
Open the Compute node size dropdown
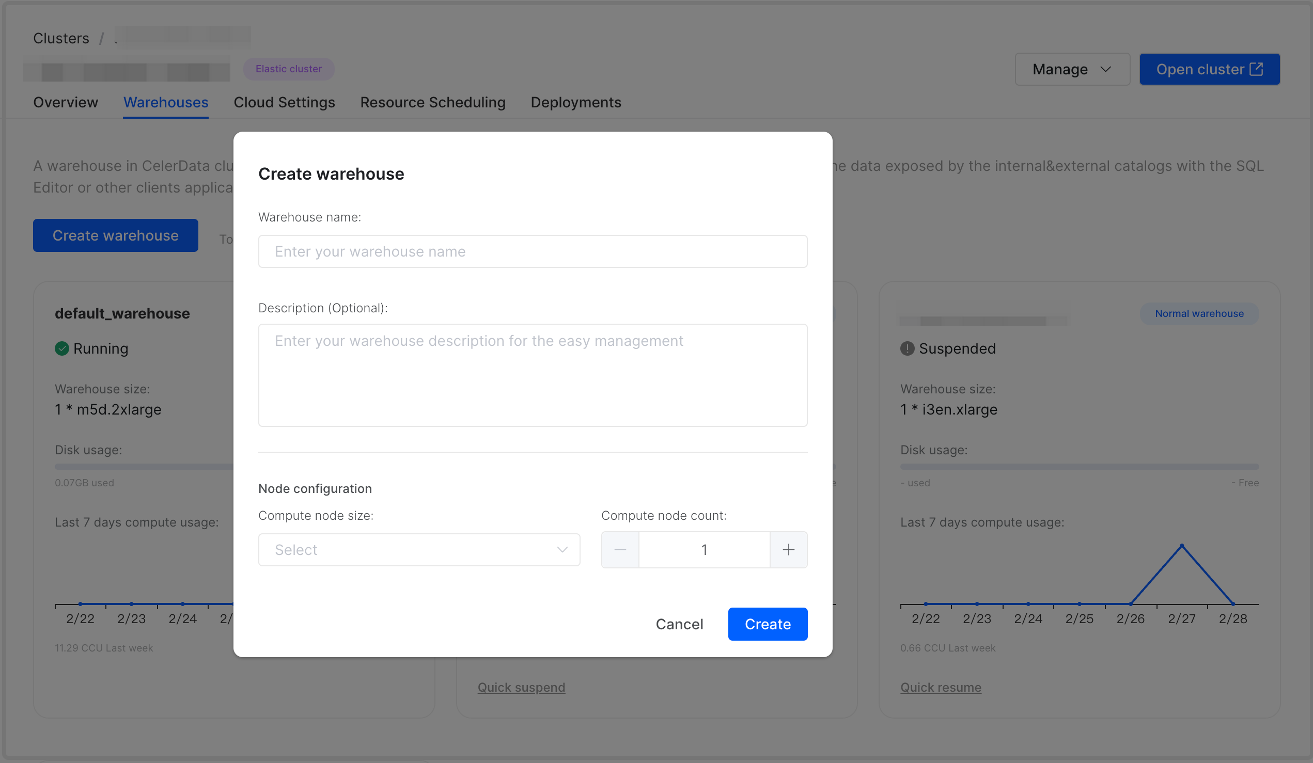419,549
